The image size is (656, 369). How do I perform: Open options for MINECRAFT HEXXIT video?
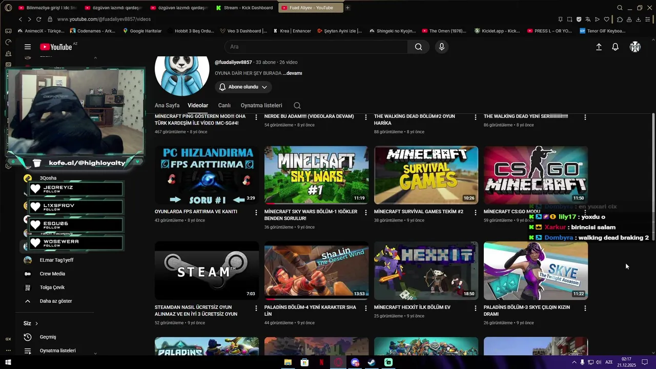[x=476, y=308]
